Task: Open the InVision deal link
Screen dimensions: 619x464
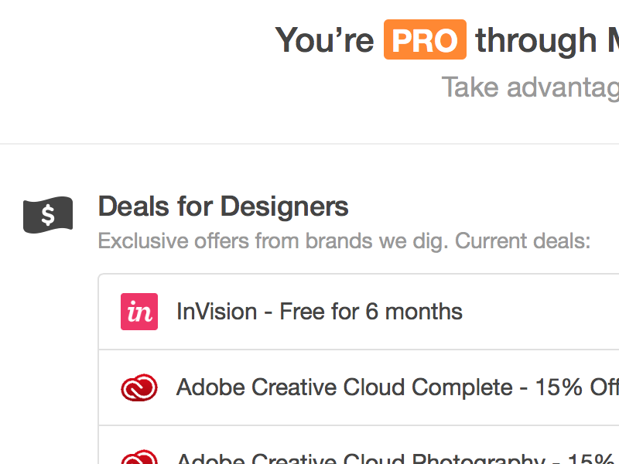Action: [x=319, y=312]
